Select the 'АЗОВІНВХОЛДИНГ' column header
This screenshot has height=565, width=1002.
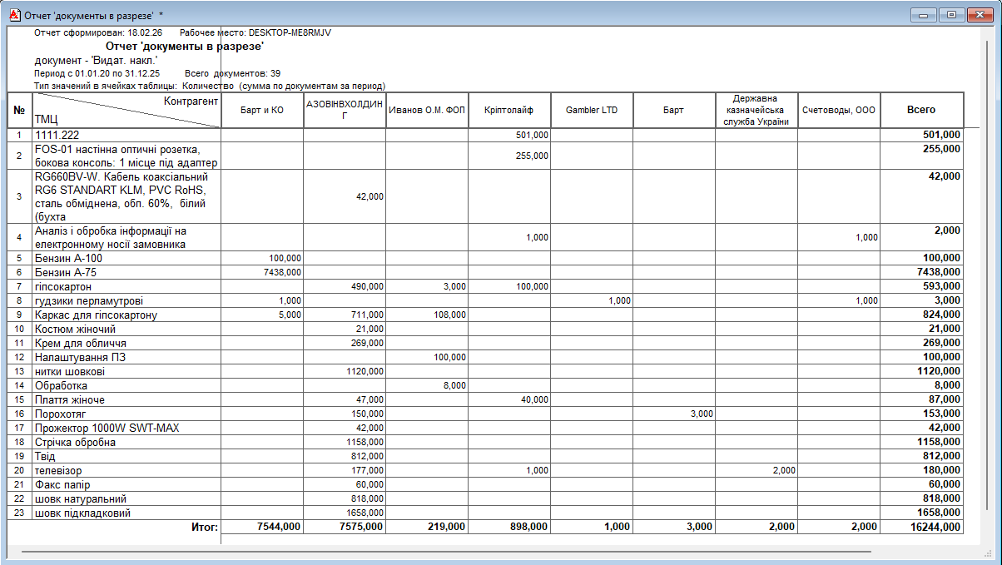click(344, 110)
